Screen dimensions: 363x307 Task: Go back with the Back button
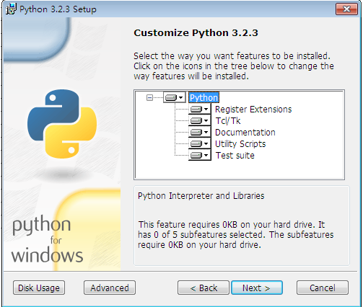[x=204, y=288]
